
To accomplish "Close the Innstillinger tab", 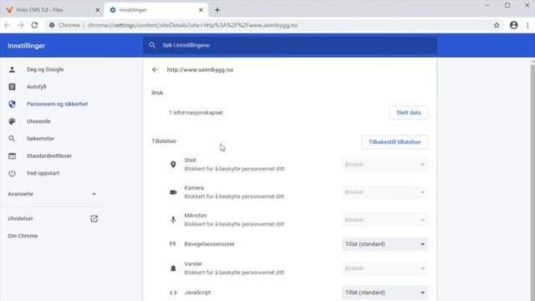I will click(201, 10).
